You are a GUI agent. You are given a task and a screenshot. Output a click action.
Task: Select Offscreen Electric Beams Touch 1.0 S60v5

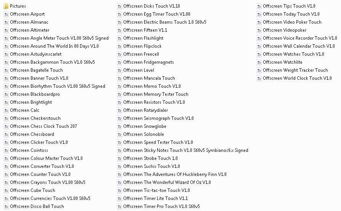[x=165, y=22]
